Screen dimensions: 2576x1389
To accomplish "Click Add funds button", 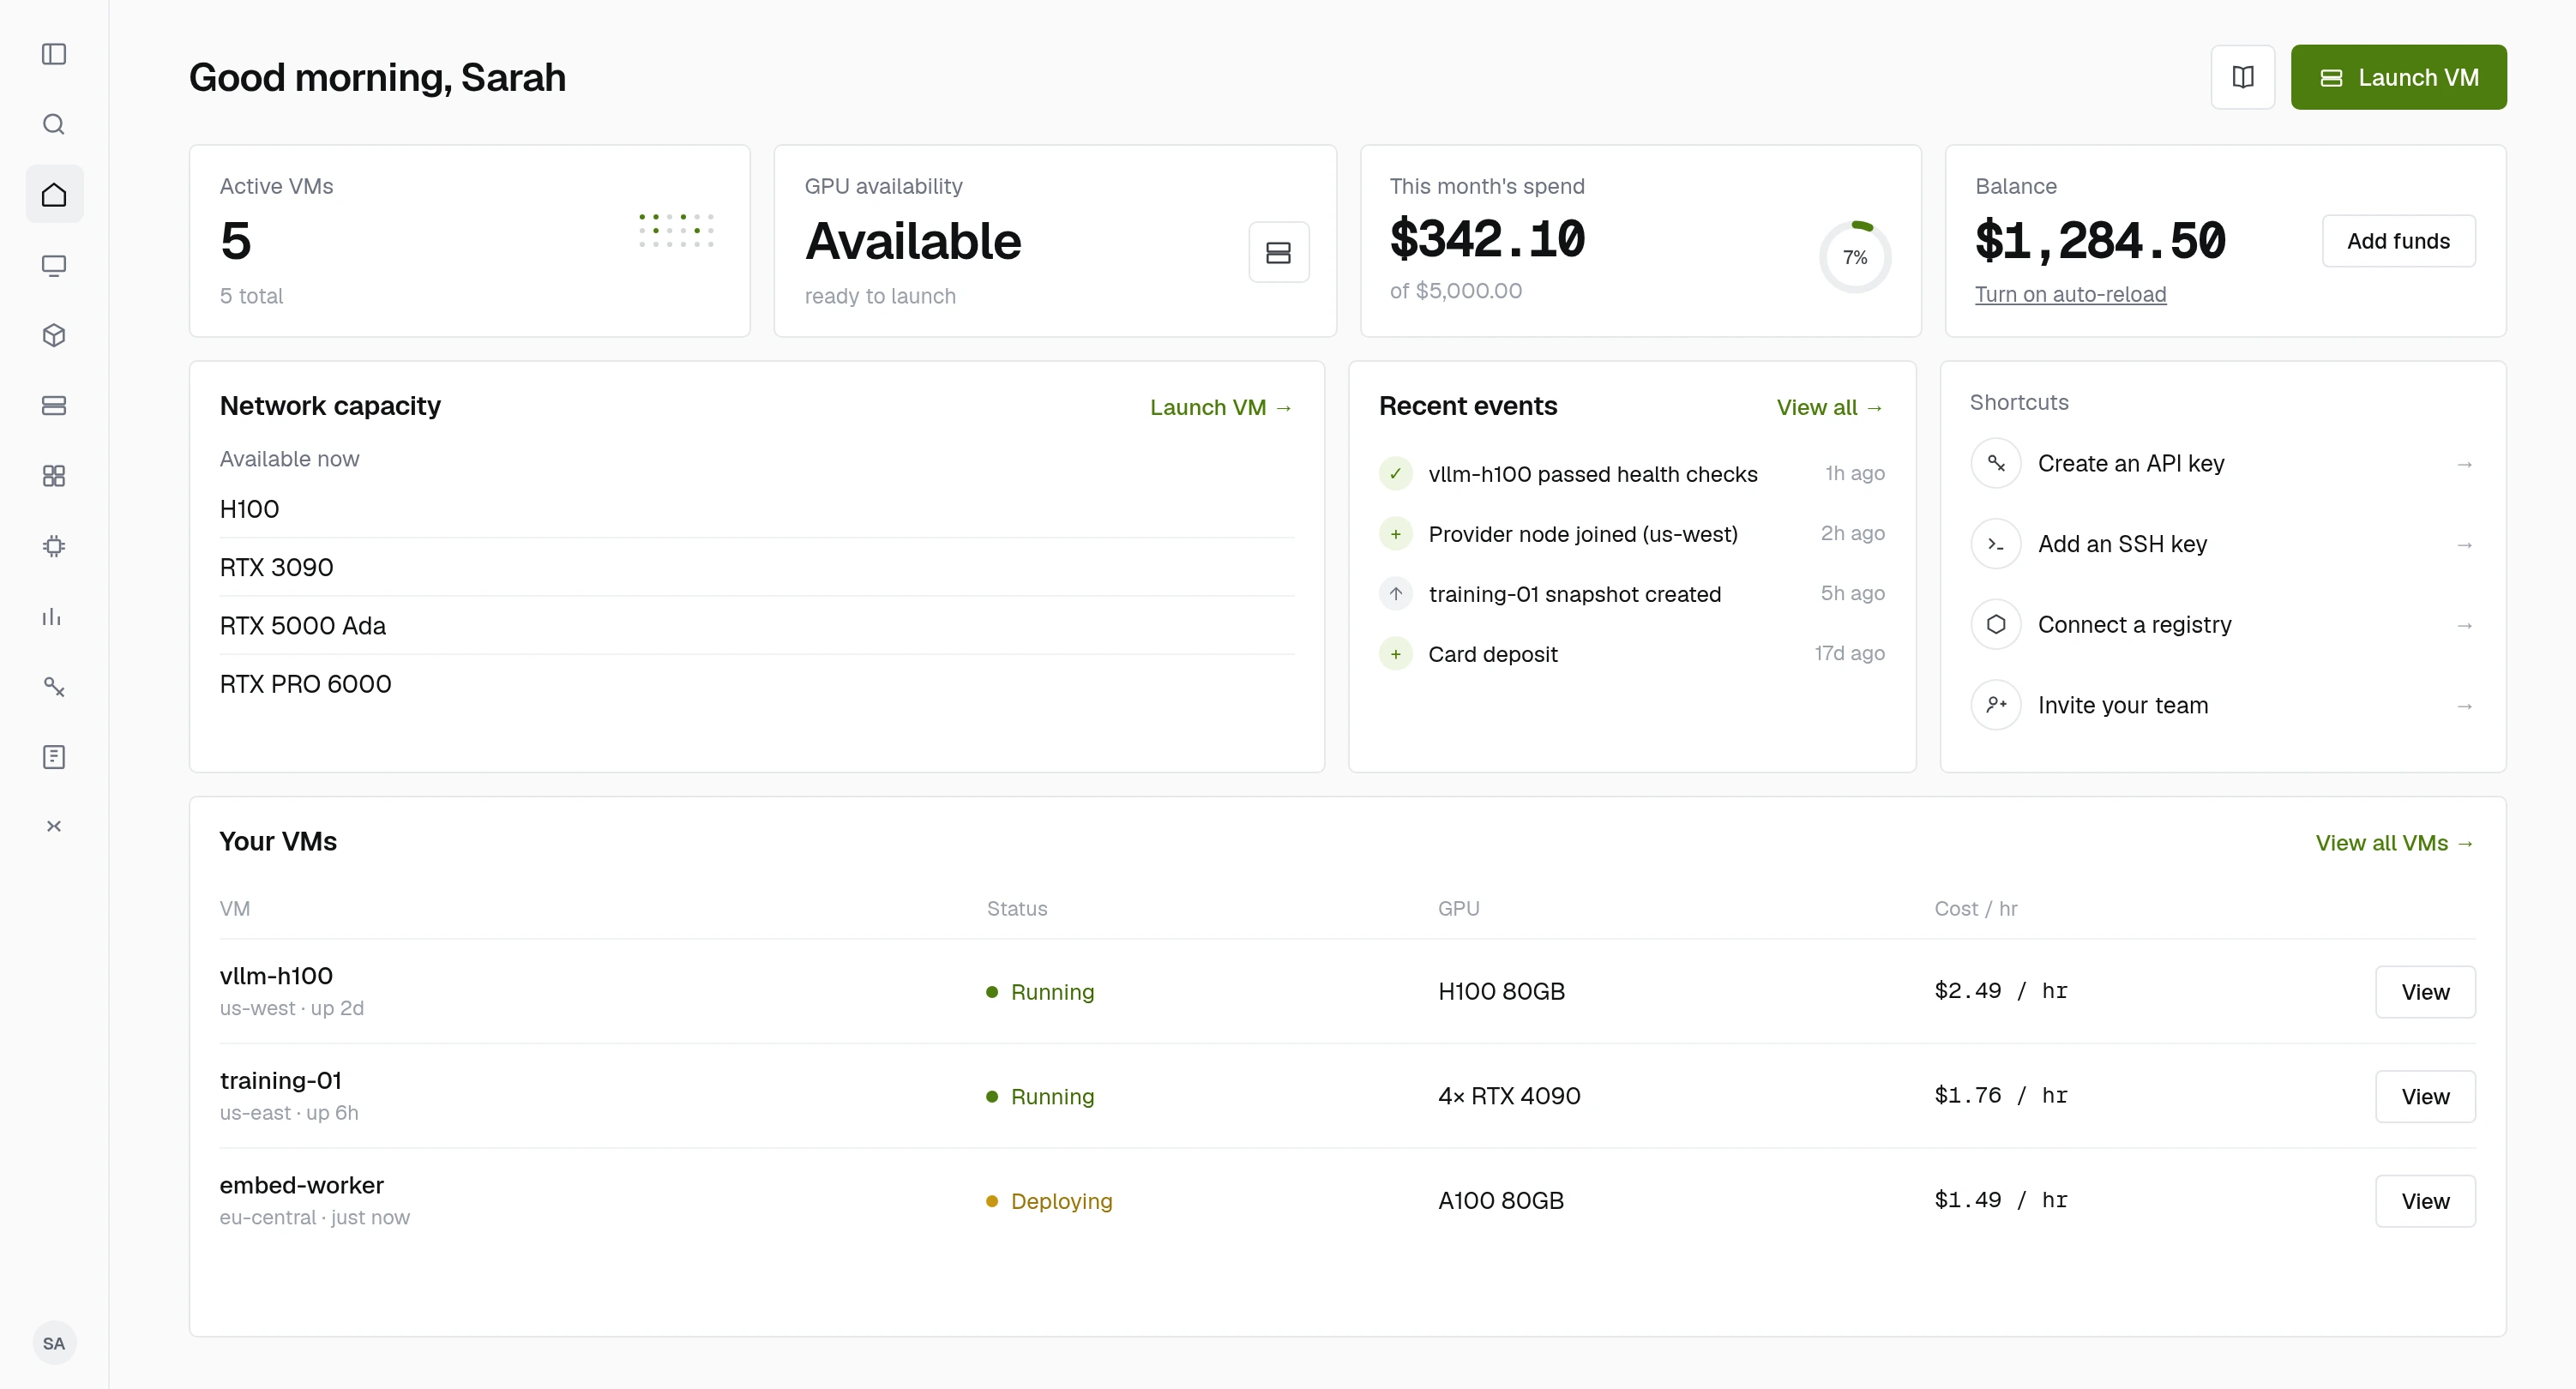I will click(2398, 241).
